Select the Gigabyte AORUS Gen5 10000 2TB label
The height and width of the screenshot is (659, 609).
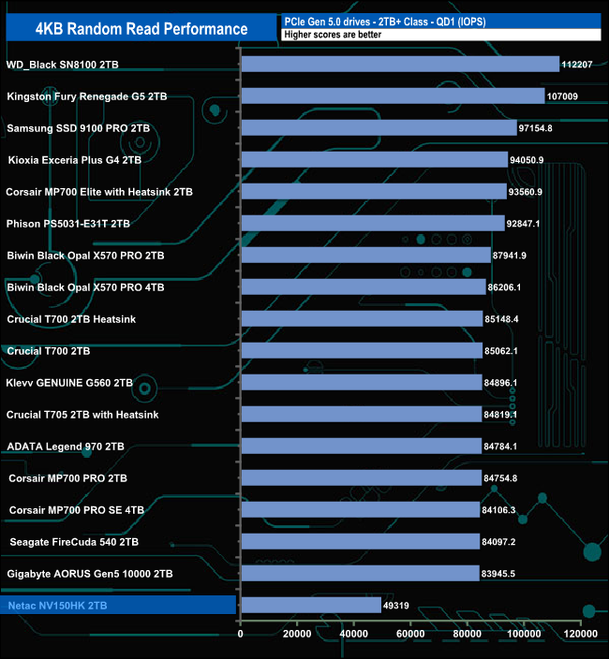point(90,574)
